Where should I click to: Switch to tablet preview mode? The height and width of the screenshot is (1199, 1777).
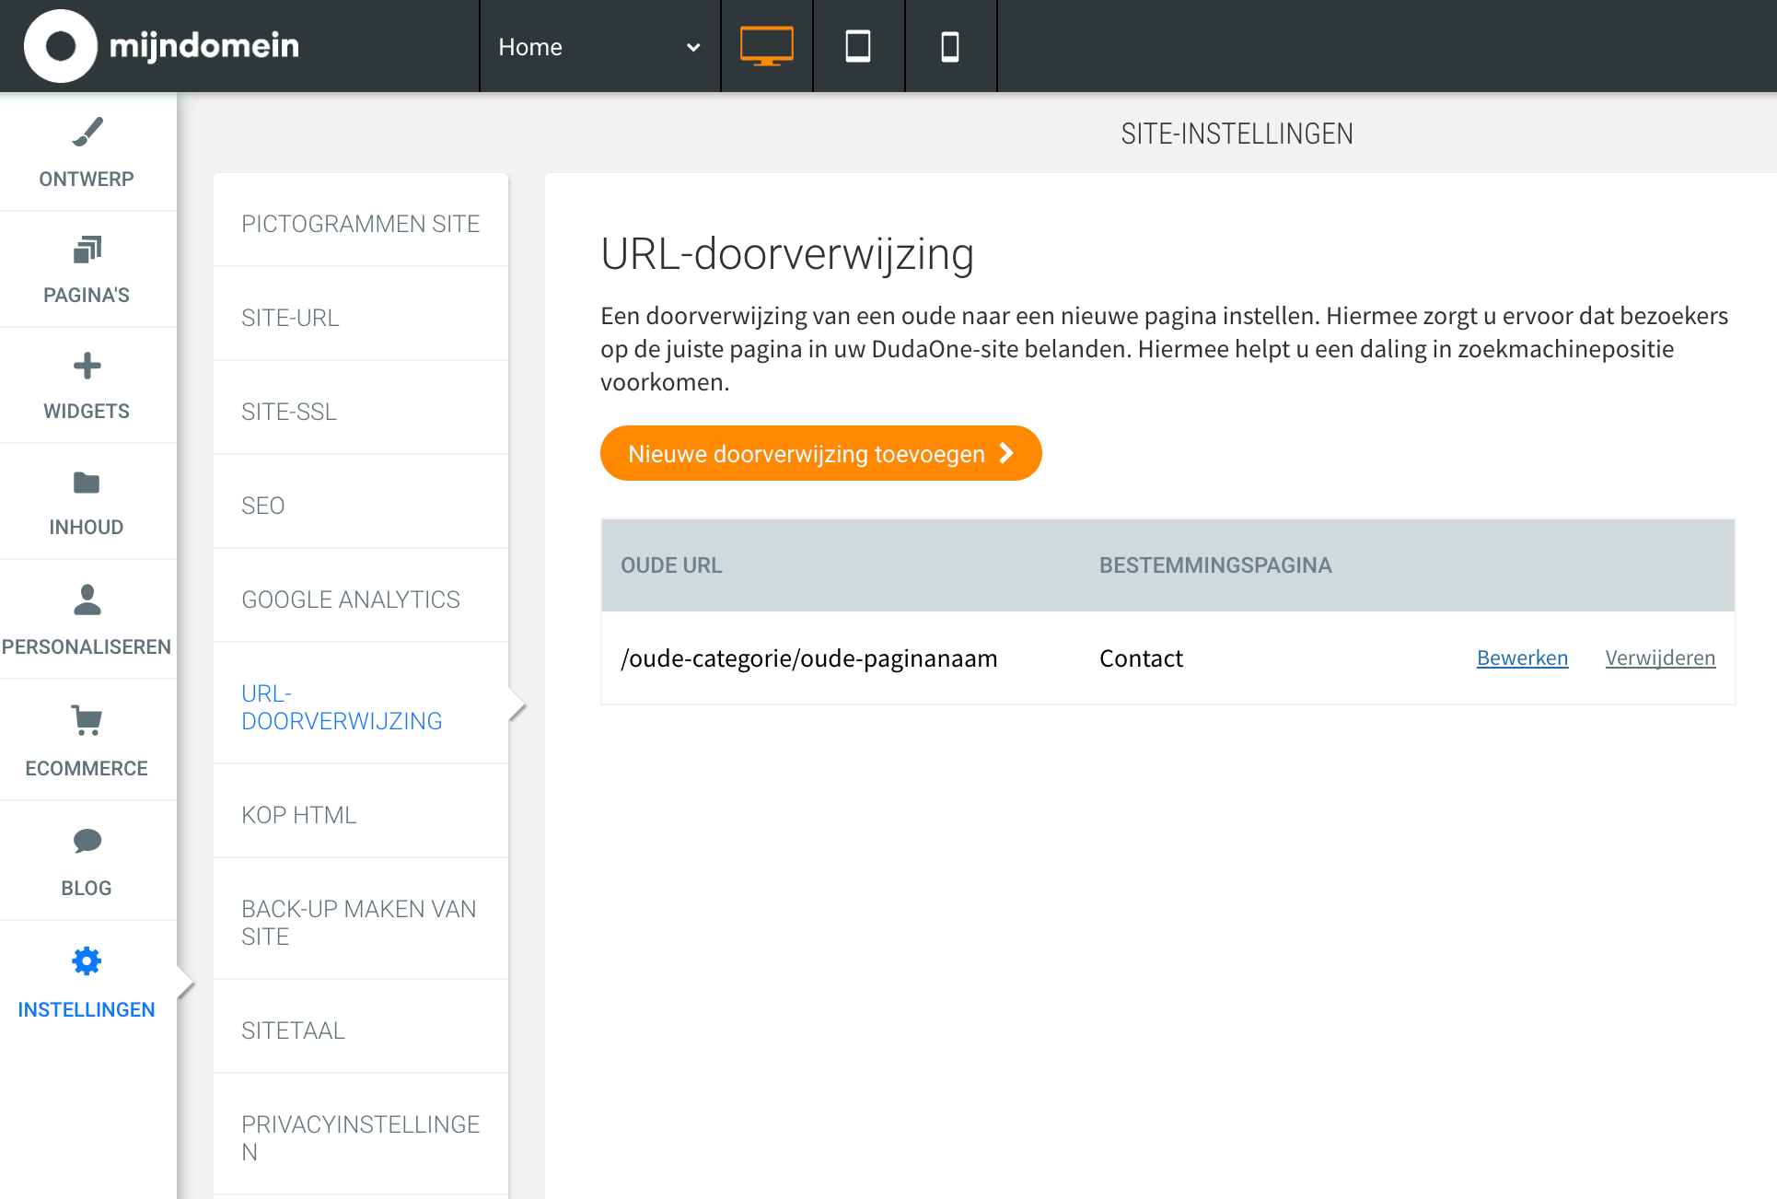[858, 46]
